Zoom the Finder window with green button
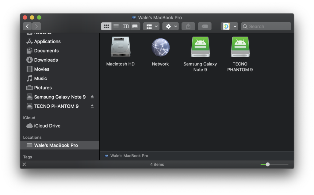The height and width of the screenshot is (195, 314). [x=39, y=17]
